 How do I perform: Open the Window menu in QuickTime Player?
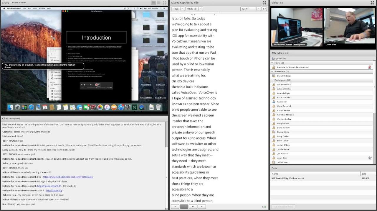(42, 9)
